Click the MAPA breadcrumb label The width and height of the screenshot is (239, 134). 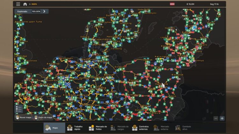click(34, 4)
